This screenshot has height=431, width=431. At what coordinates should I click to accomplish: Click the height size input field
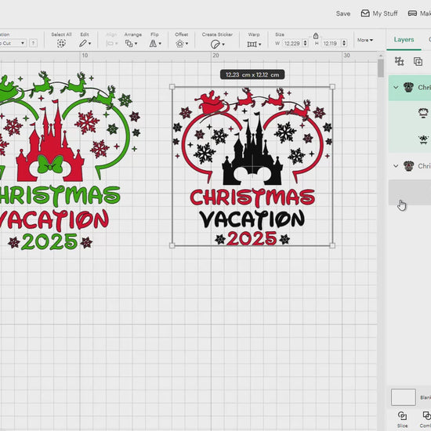331,43
